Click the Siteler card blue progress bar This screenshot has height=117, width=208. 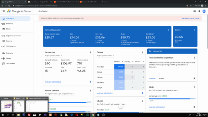click(x=170, y=99)
